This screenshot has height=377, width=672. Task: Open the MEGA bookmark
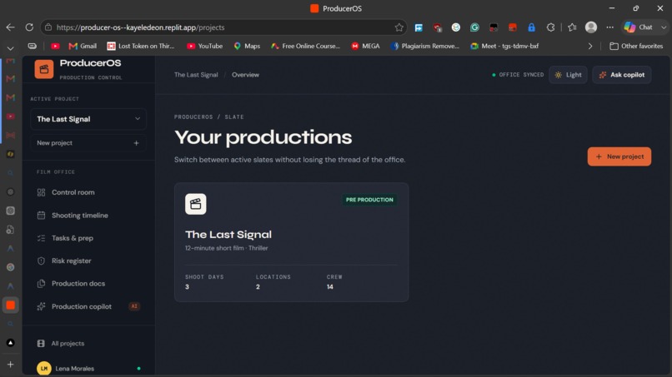click(x=365, y=47)
